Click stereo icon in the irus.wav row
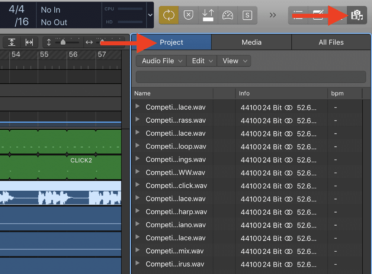 pyautogui.click(x=289, y=264)
